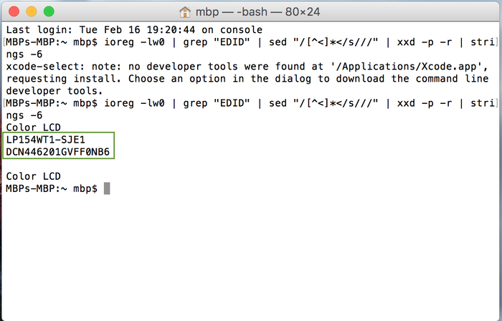Click the first 'ngs -6' wrapped line
This screenshot has width=502, height=321.
24,54
